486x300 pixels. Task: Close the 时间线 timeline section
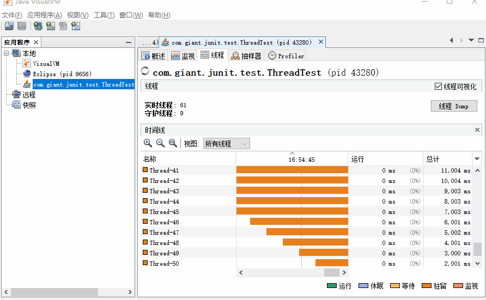click(x=477, y=130)
